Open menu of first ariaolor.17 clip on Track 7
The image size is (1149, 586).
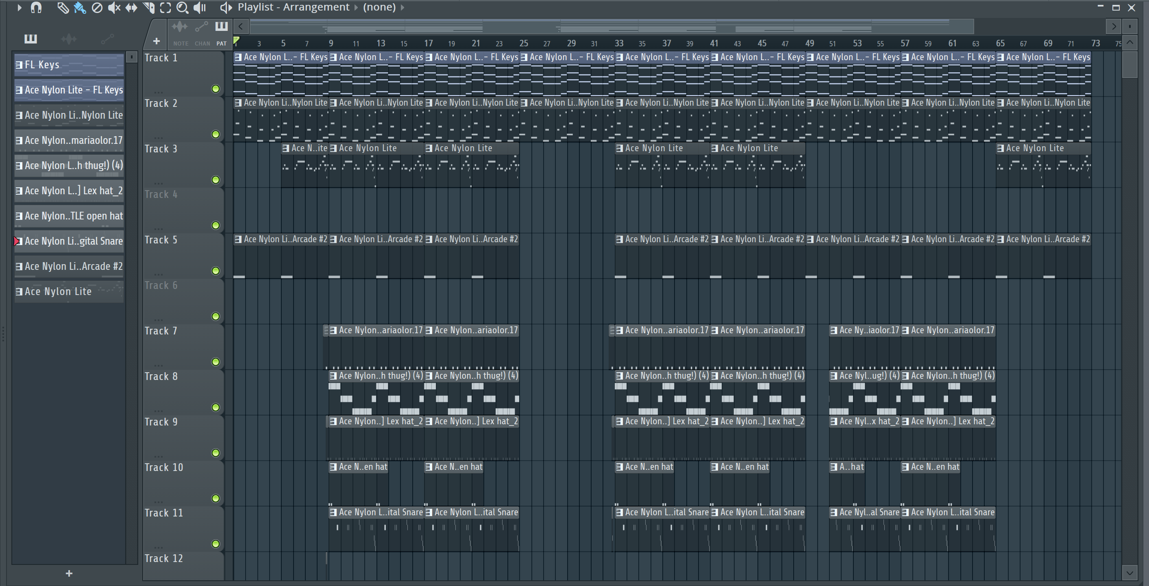(x=333, y=330)
